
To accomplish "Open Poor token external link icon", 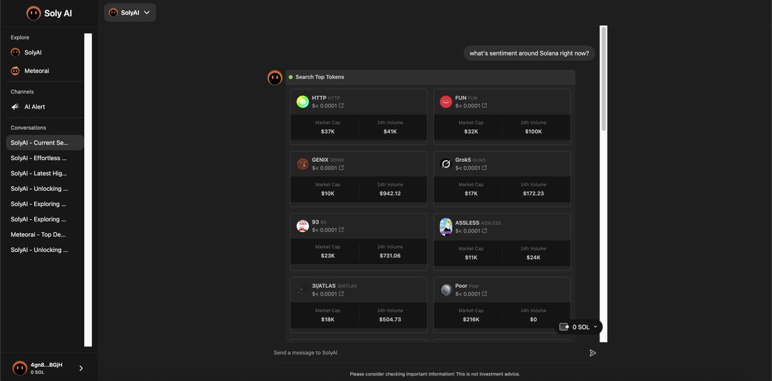I will click(484, 294).
